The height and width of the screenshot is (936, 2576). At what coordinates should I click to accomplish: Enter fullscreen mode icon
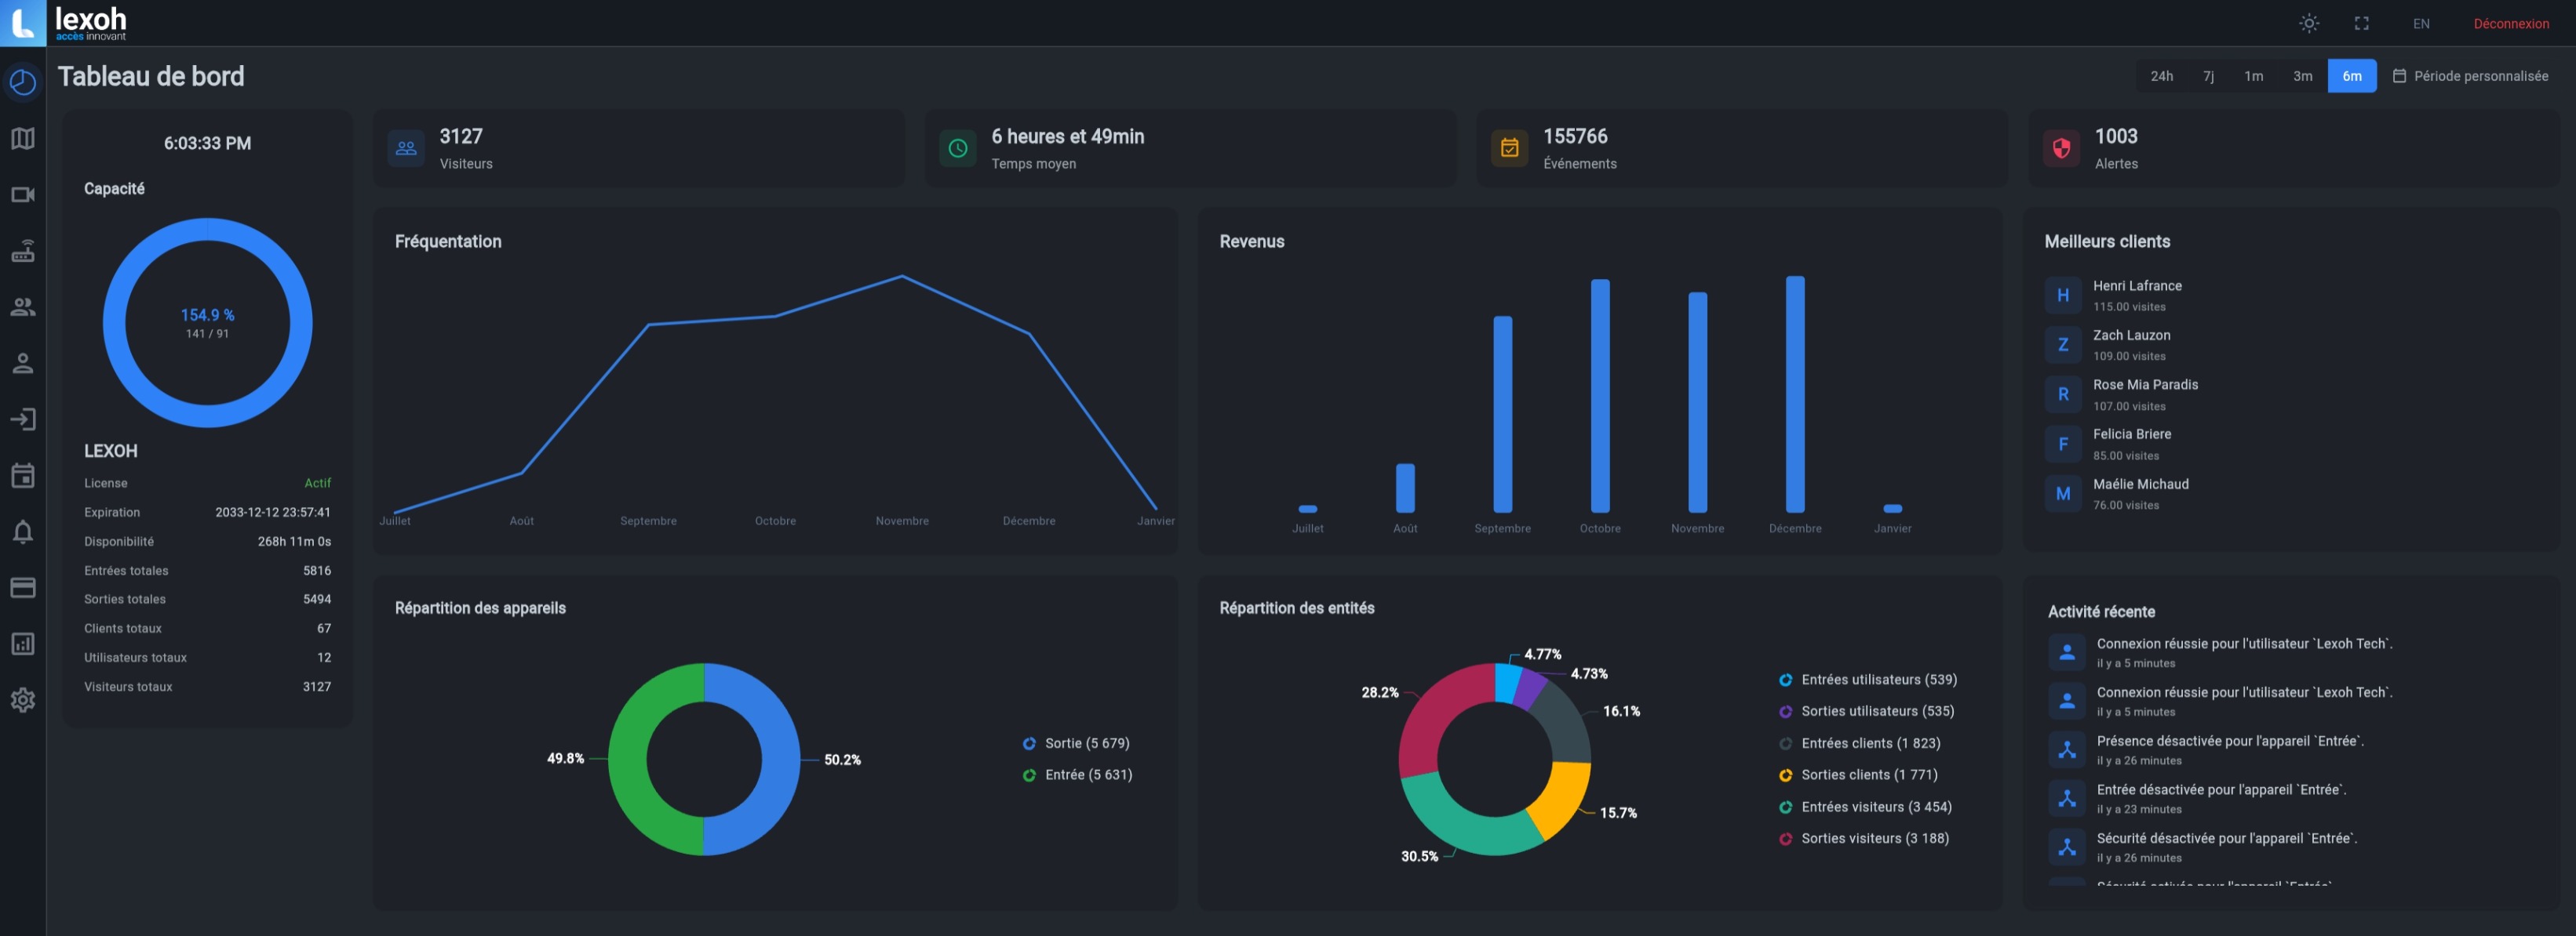(2361, 23)
